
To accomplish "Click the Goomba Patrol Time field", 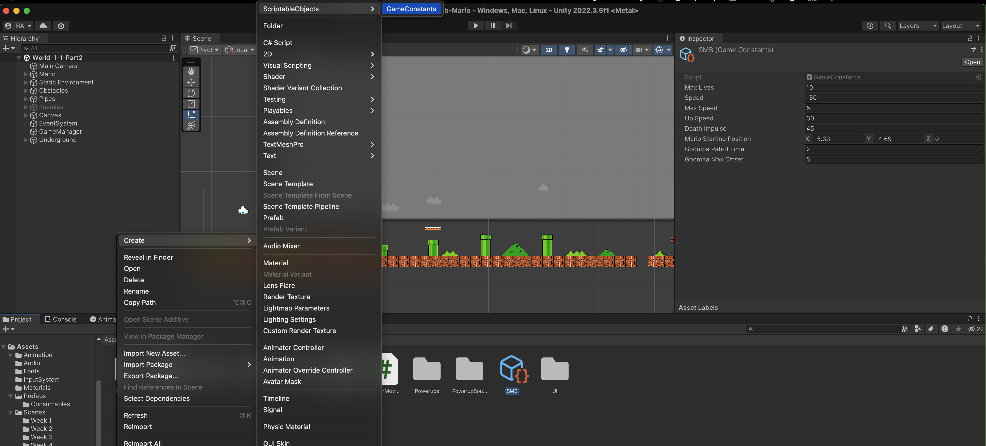I will click(894, 149).
